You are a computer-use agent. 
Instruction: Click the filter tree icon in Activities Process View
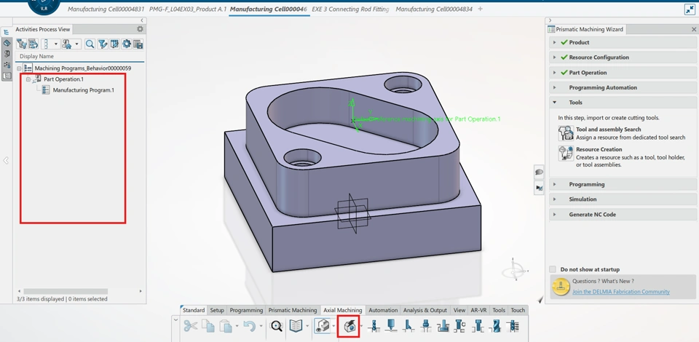(x=21, y=44)
